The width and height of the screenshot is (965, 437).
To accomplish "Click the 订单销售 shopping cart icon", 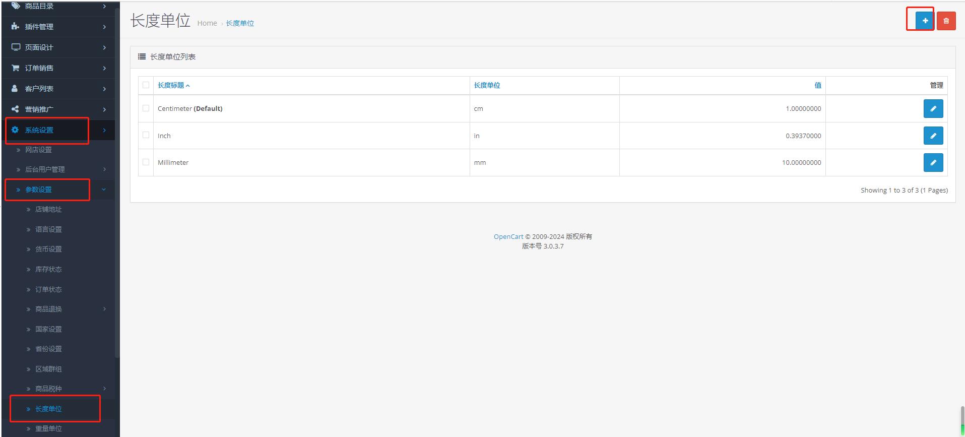I will [15, 68].
